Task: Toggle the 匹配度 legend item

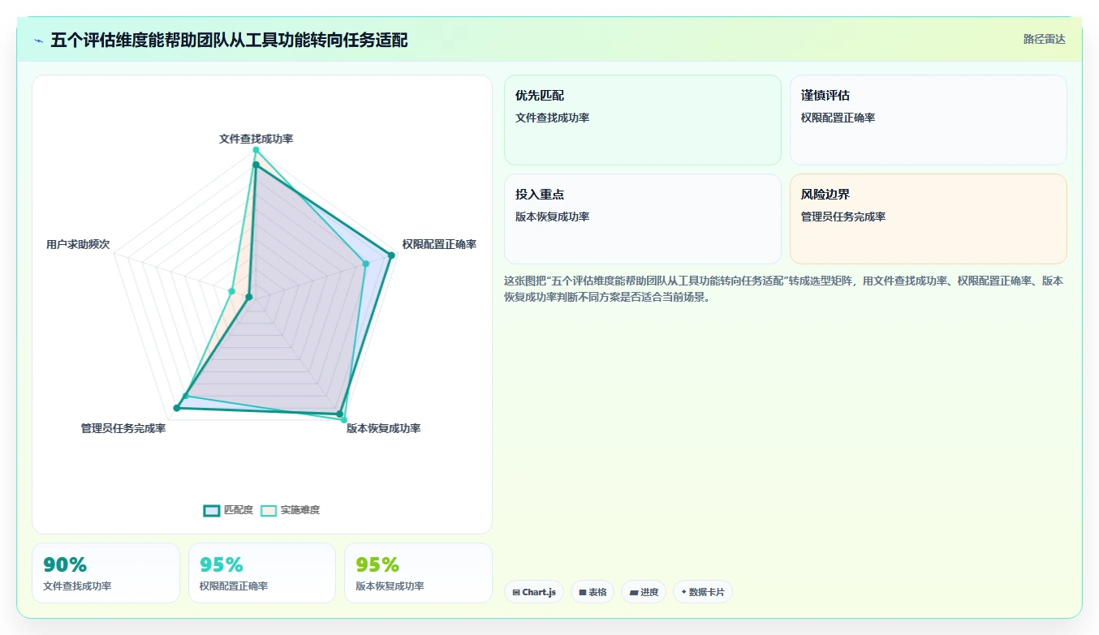Action: (228, 510)
